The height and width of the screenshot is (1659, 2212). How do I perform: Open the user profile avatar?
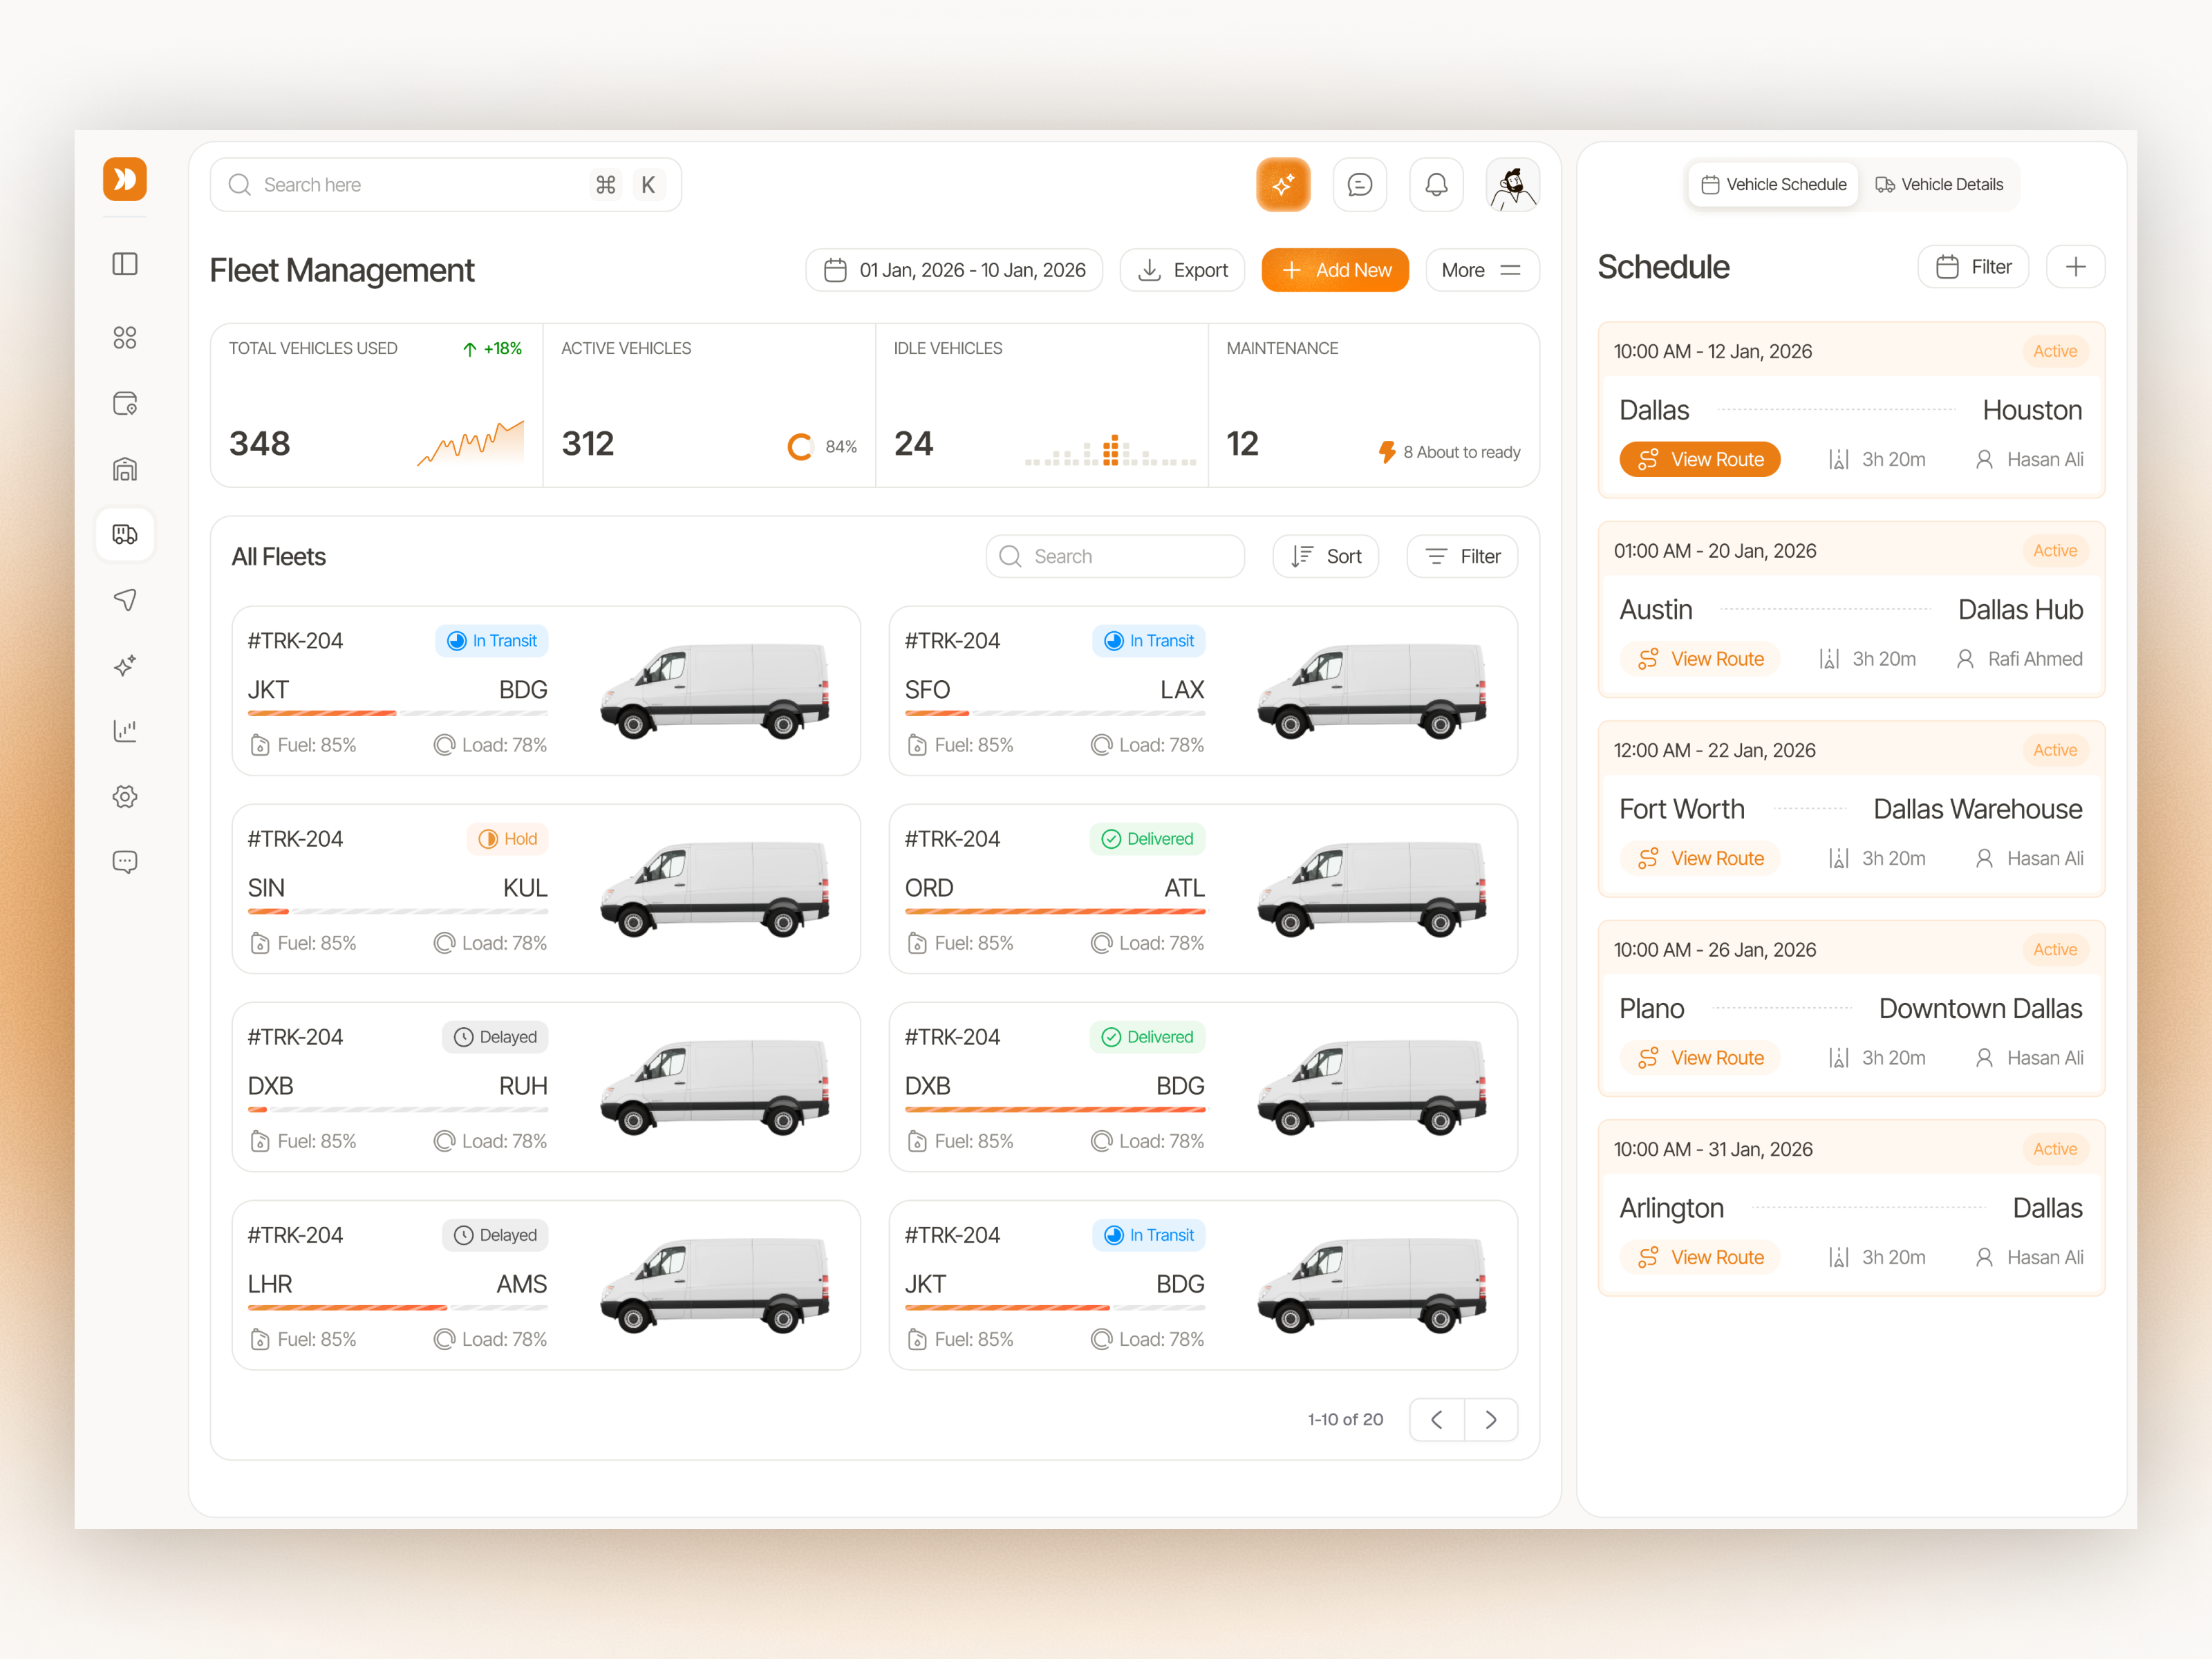tap(1513, 185)
